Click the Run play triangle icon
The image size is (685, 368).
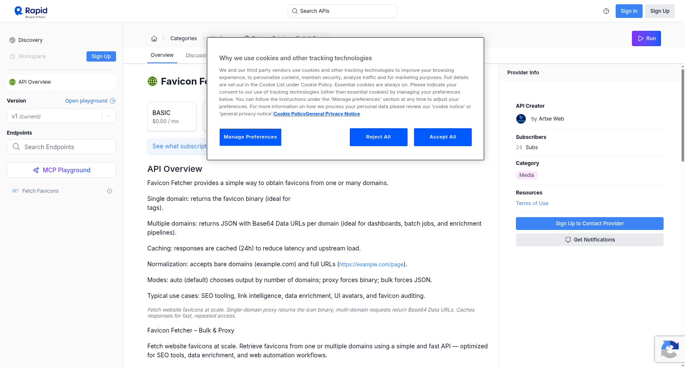(641, 38)
